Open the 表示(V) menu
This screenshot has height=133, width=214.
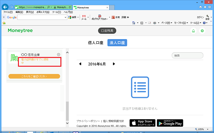tap(30, 12)
